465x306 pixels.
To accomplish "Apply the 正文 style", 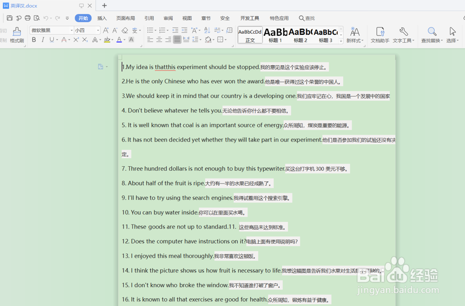I will point(250,35).
